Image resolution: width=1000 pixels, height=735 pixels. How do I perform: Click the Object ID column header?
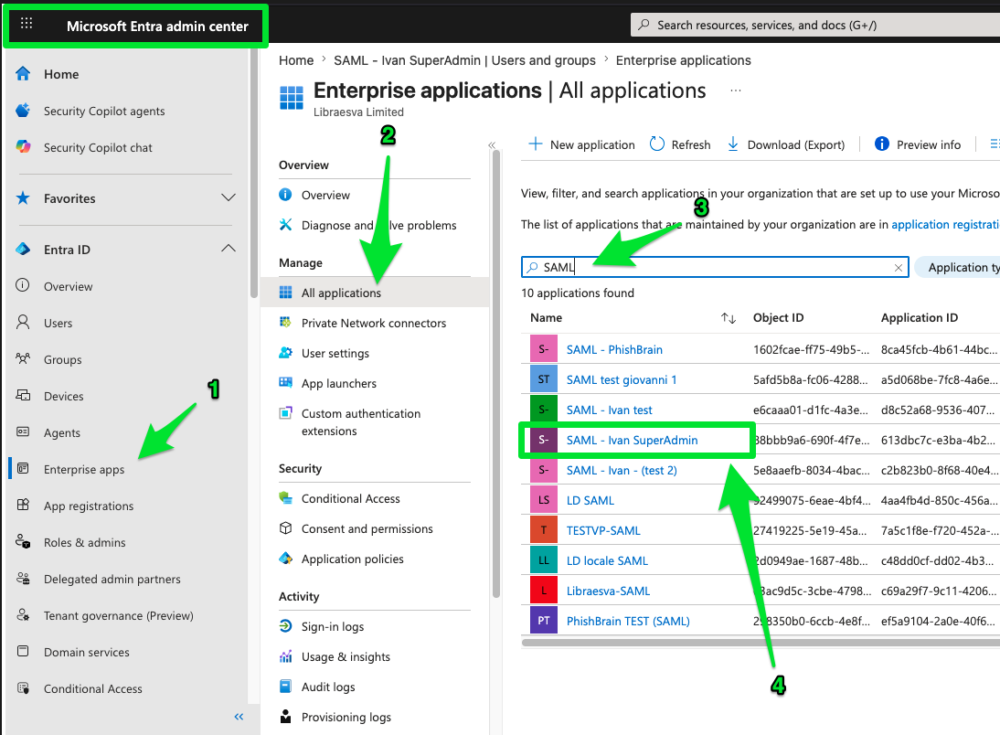(778, 318)
